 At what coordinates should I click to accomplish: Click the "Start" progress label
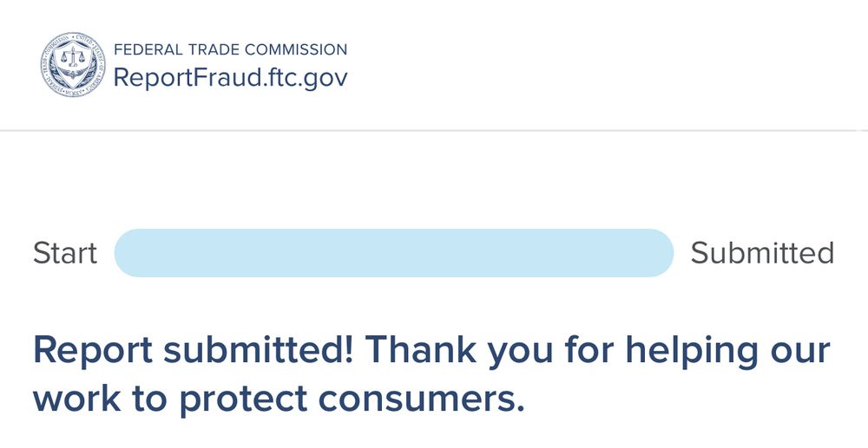click(x=65, y=253)
